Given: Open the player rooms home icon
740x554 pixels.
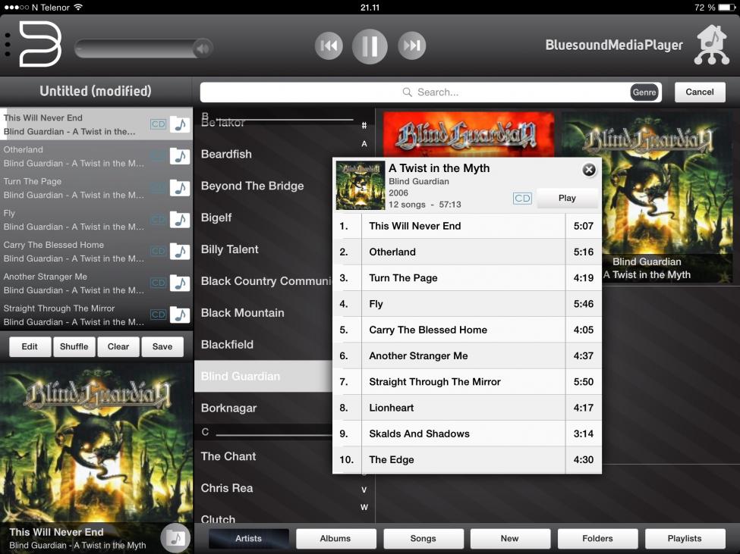Looking at the screenshot, I should tap(712, 45).
